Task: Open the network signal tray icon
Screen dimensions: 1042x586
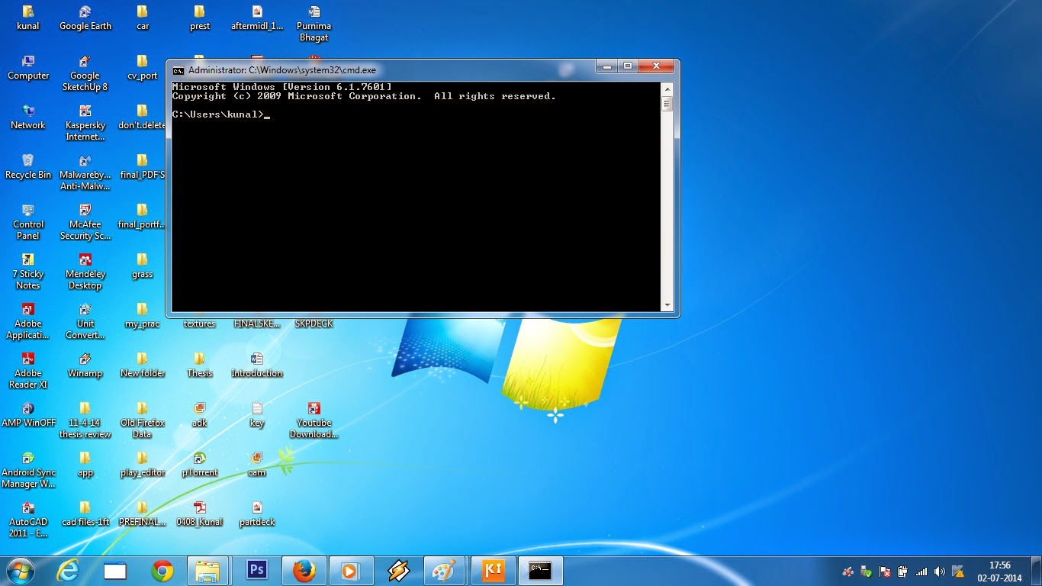Action: pyautogui.click(x=921, y=571)
